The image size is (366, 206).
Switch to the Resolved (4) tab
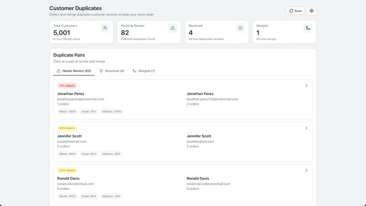click(112, 71)
